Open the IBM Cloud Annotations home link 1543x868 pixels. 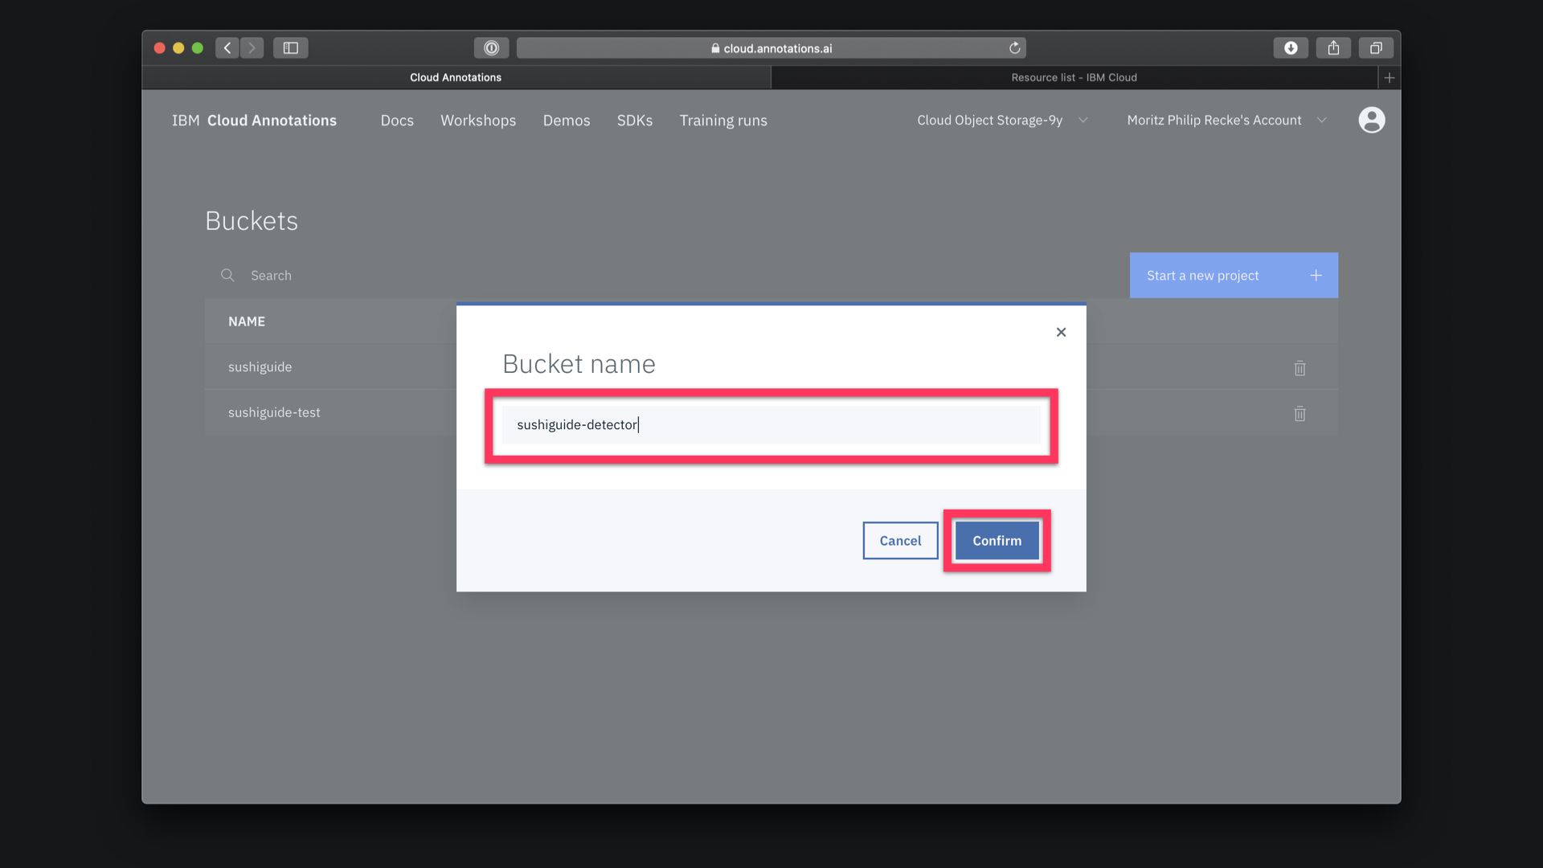(x=254, y=121)
